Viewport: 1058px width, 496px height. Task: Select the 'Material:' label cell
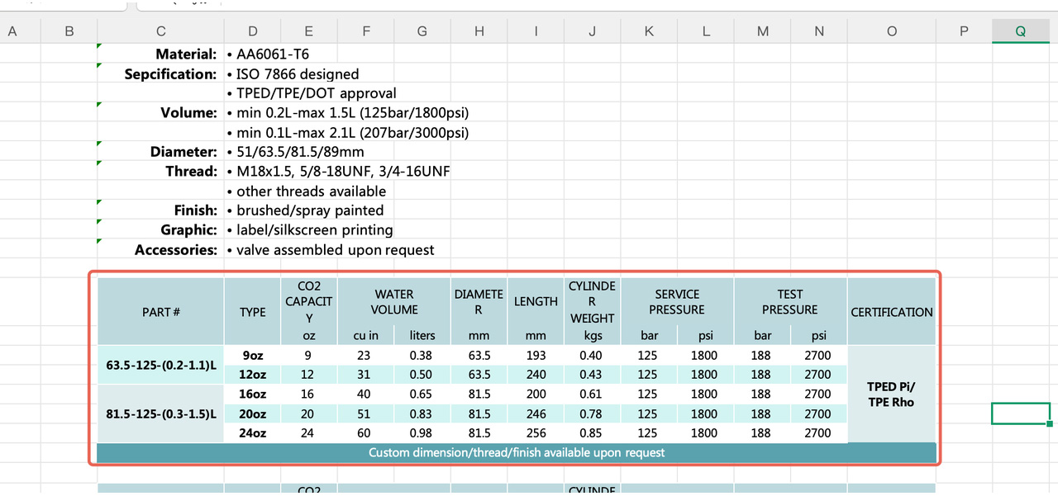[x=160, y=54]
